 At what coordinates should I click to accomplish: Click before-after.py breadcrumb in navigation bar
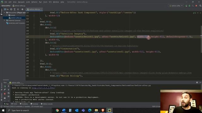pyautogui.click(x=19, y=6)
